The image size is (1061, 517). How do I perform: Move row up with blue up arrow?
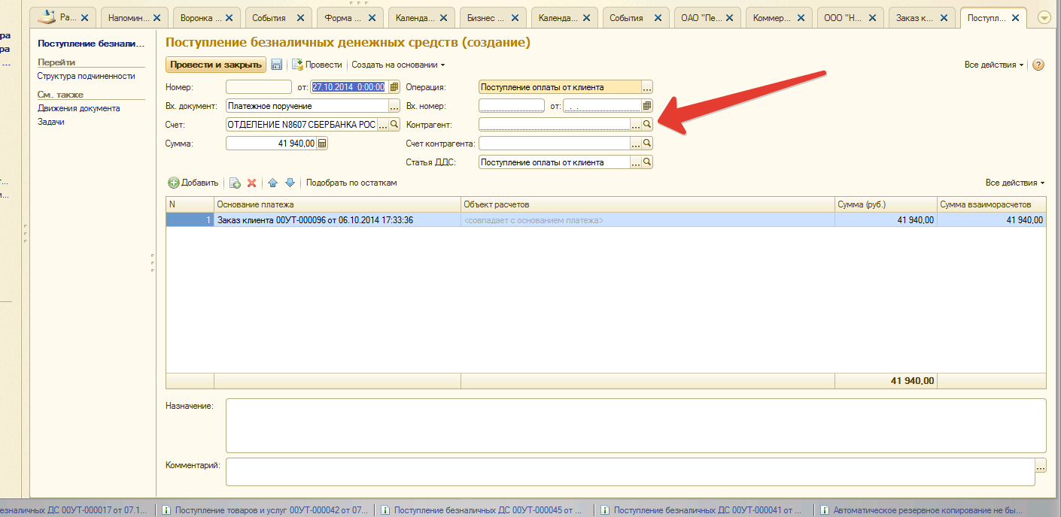pyautogui.click(x=272, y=183)
